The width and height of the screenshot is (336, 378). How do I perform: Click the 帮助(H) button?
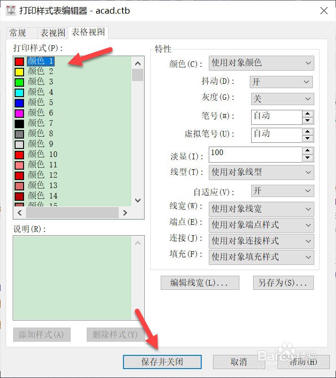pyautogui.click(x=303, y=362)
